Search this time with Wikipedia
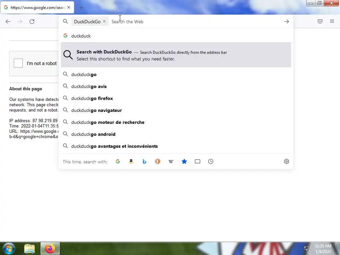This screenshot has width=340, height=255. 171,161
